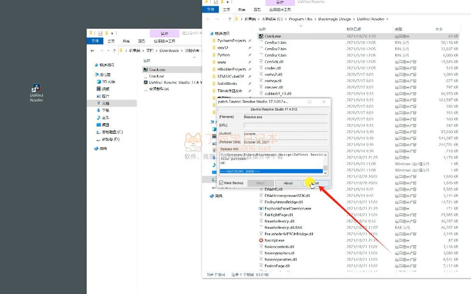The width and height of the screenshot is (471, 294).
Task: Click the new folder icon in Downloads title bar
Action: point(107,33)
